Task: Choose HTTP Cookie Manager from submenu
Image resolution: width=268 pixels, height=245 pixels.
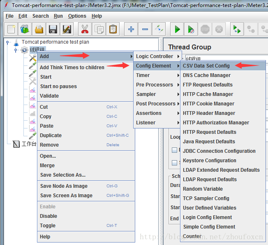Action: 208,104
